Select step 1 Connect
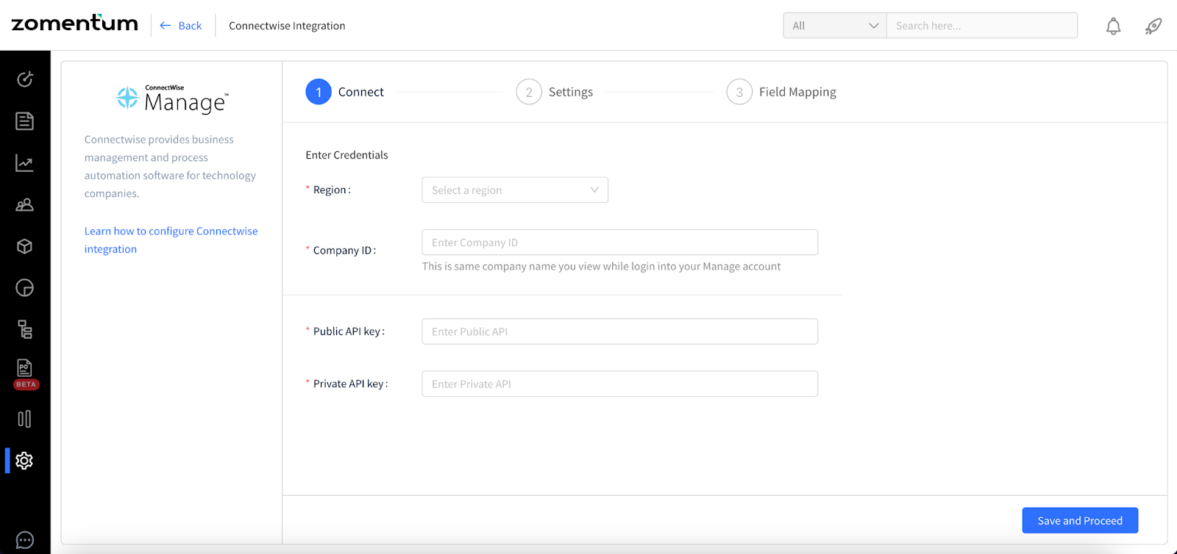Viewport: 1177px width, 554px height. 345,92
